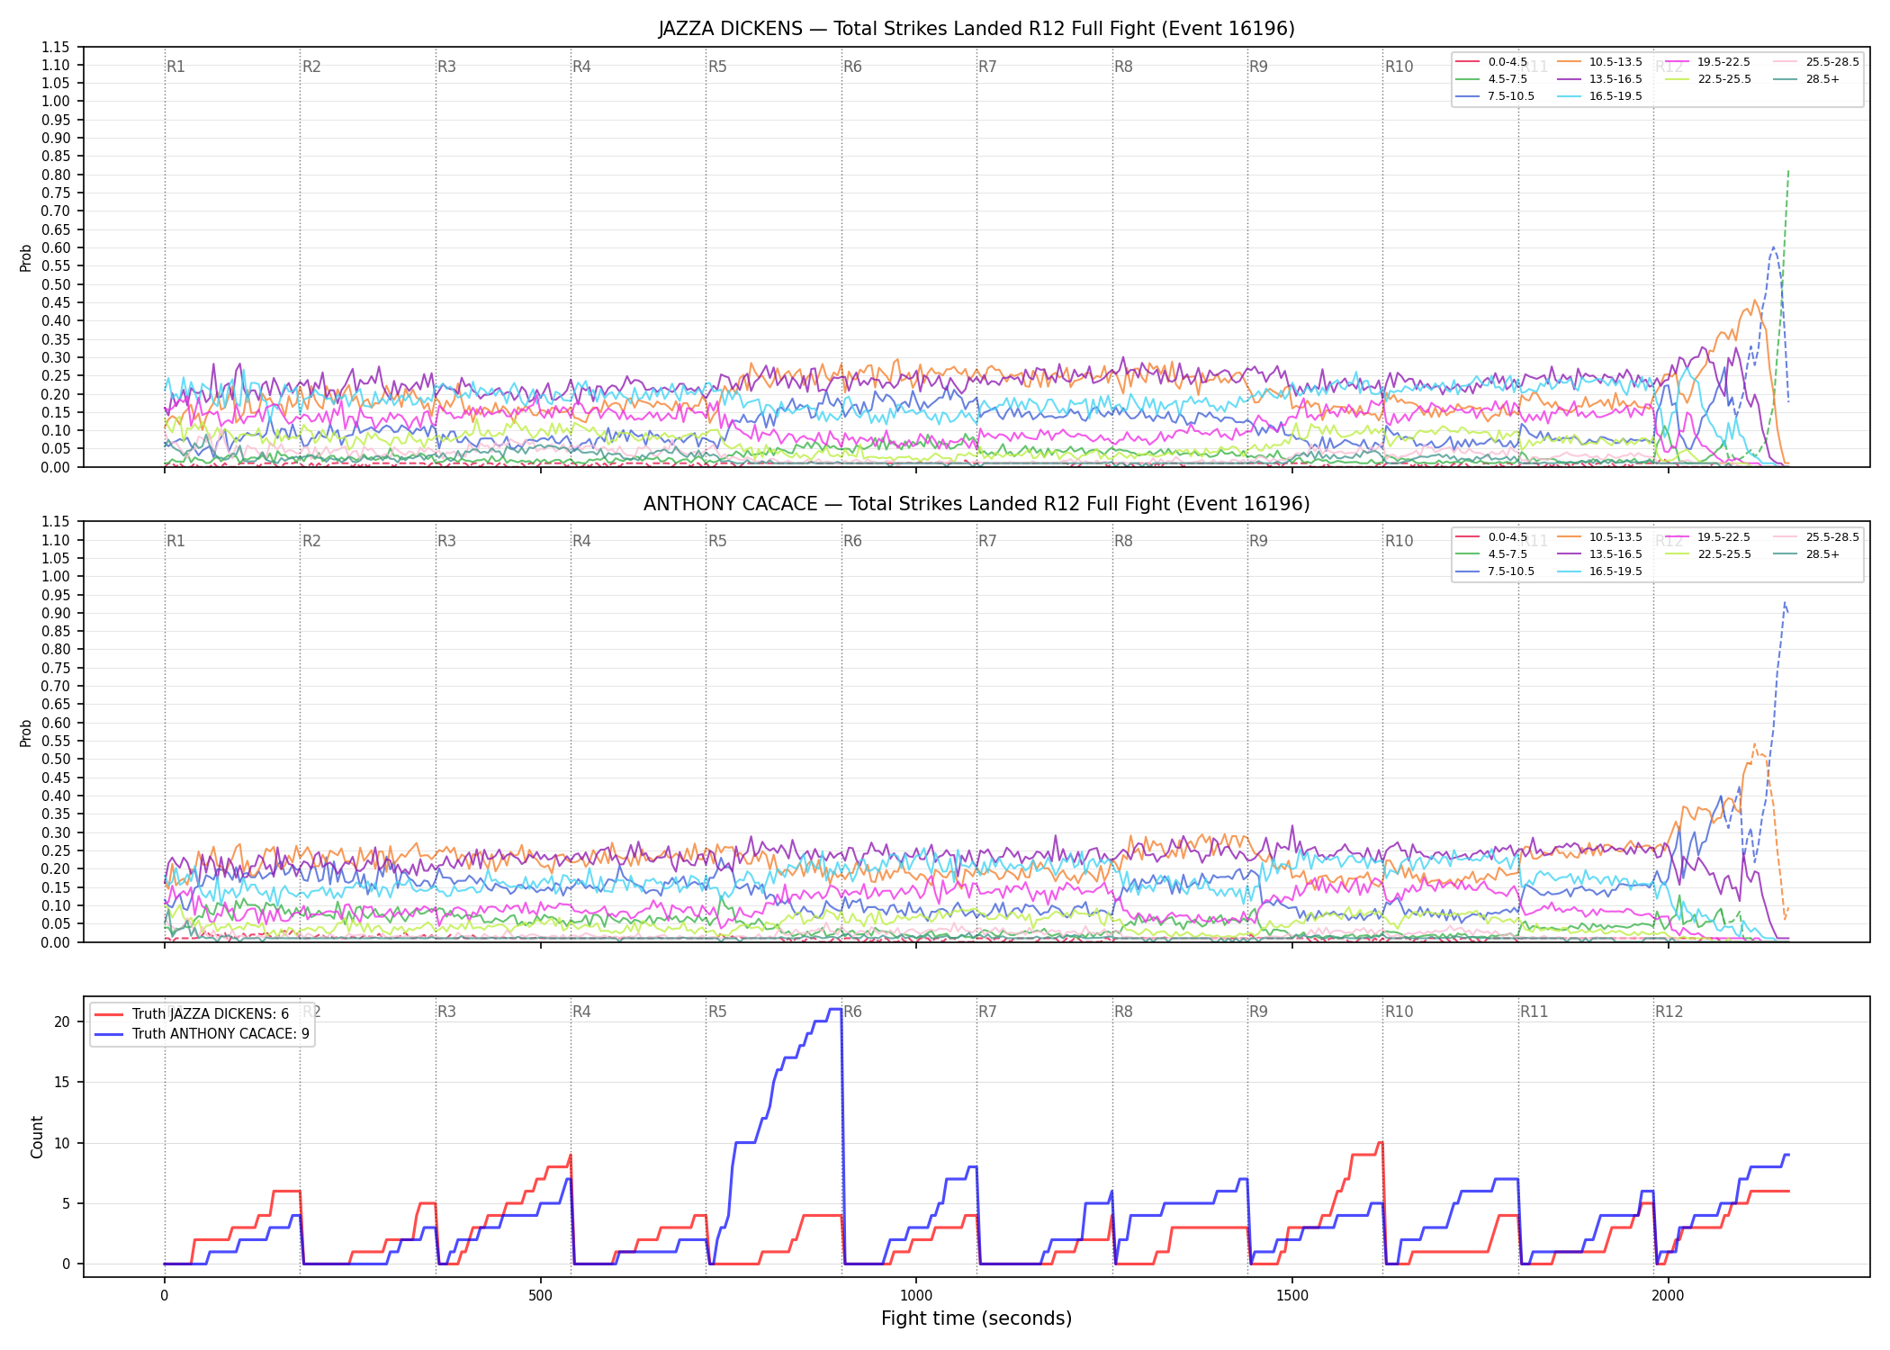The width and height of the screenshot is (1890, 1350).
Task: Select the R1 round marker in Dickens chart
Action: [x=175, y=67]
